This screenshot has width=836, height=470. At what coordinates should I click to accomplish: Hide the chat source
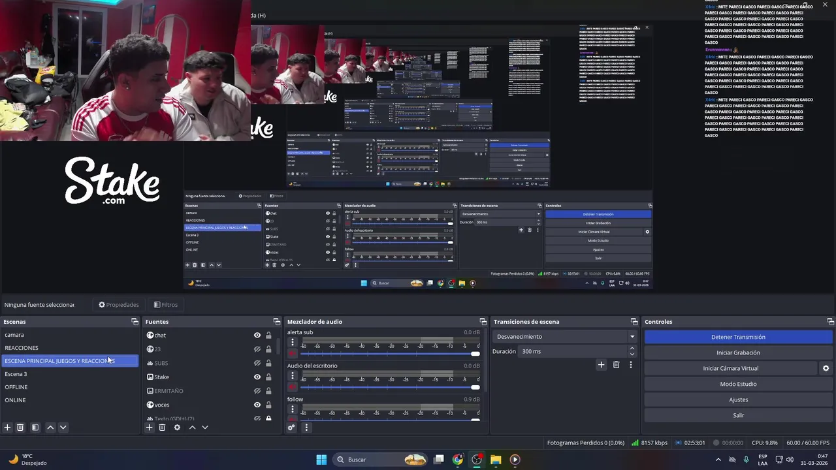coord(257,336)
